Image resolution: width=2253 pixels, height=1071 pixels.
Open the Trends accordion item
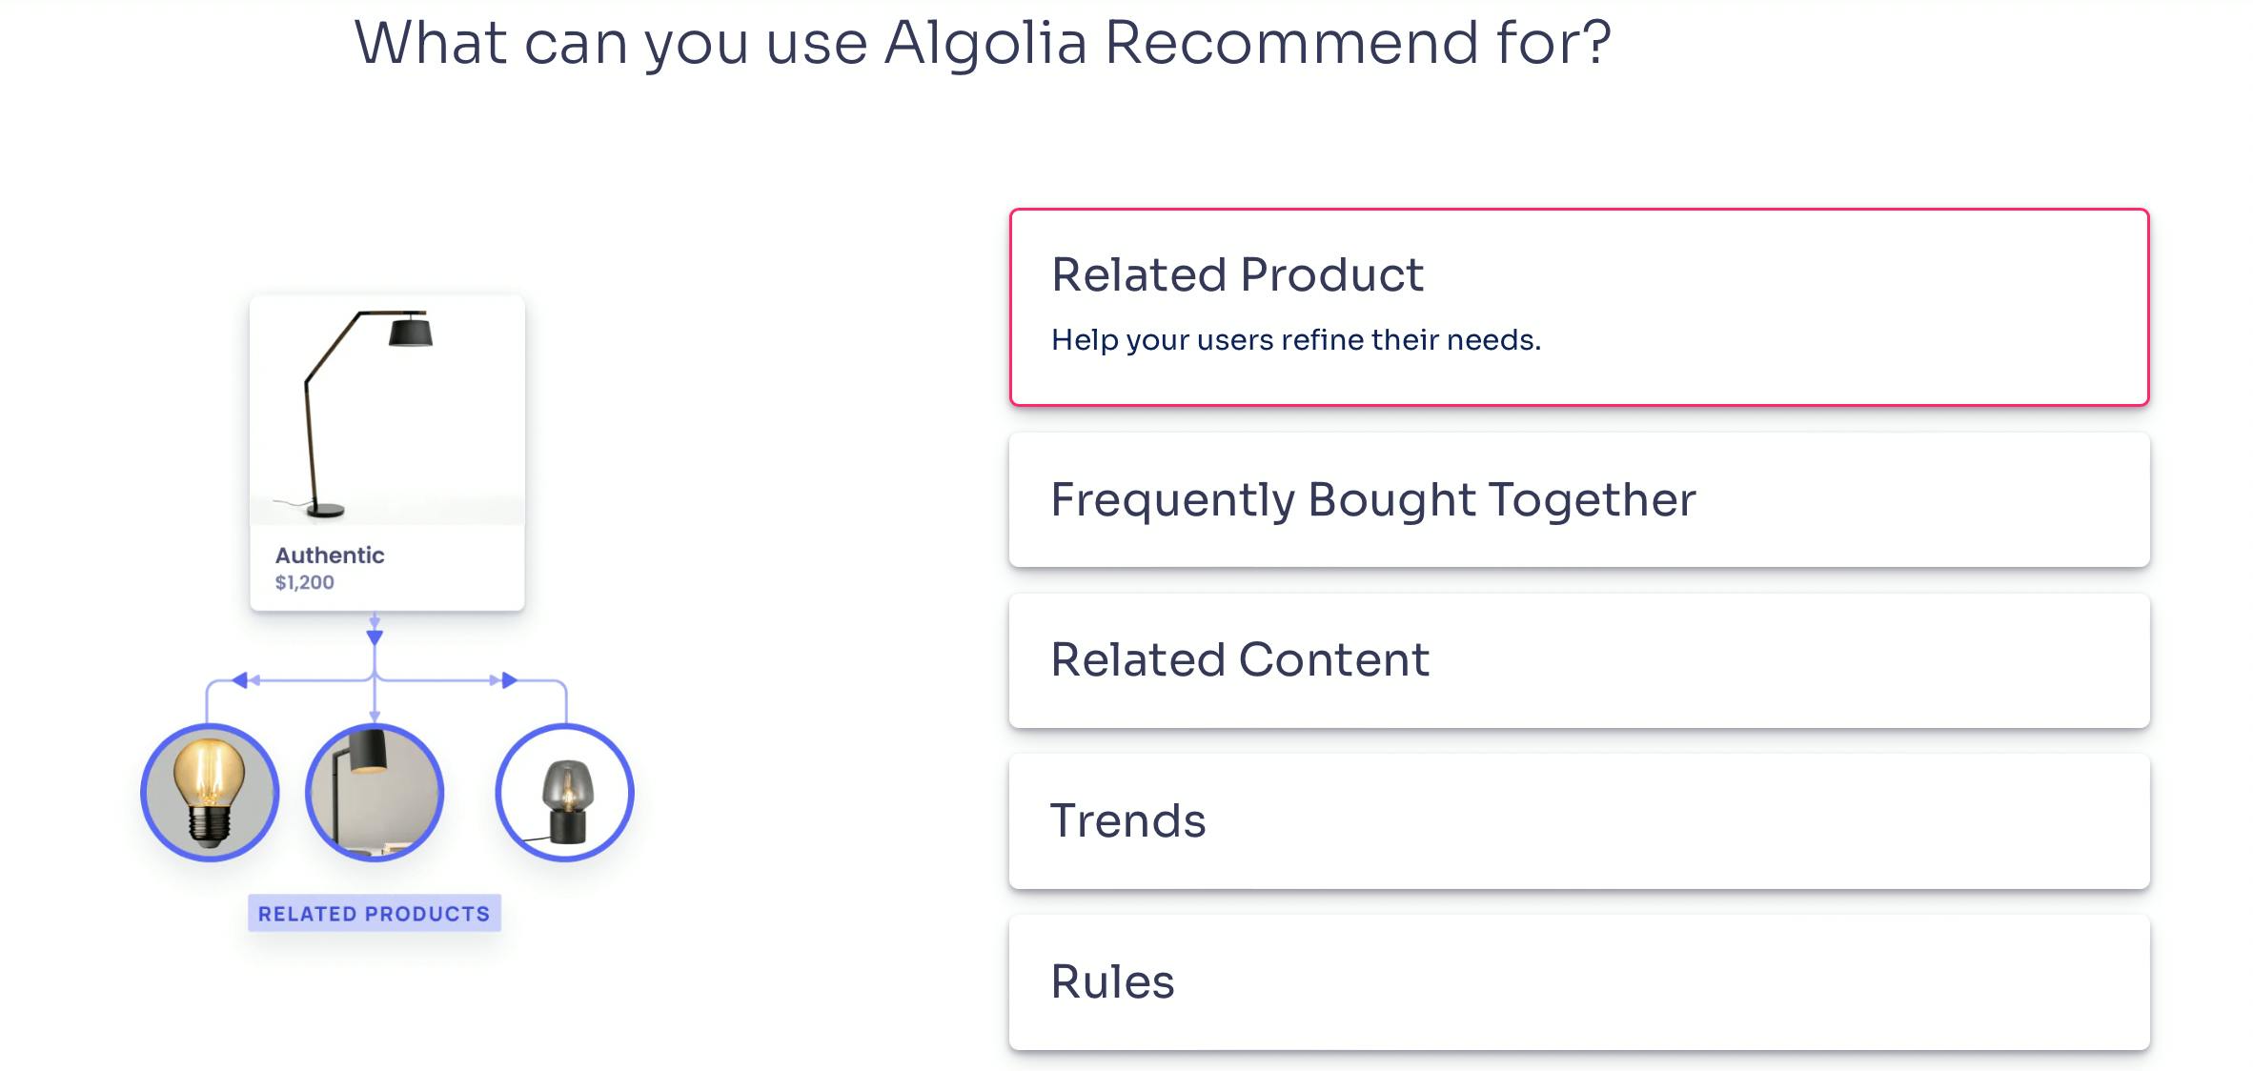click(x=1127, y=821)
